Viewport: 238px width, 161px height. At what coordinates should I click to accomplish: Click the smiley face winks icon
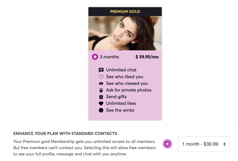tap(101, 110)
